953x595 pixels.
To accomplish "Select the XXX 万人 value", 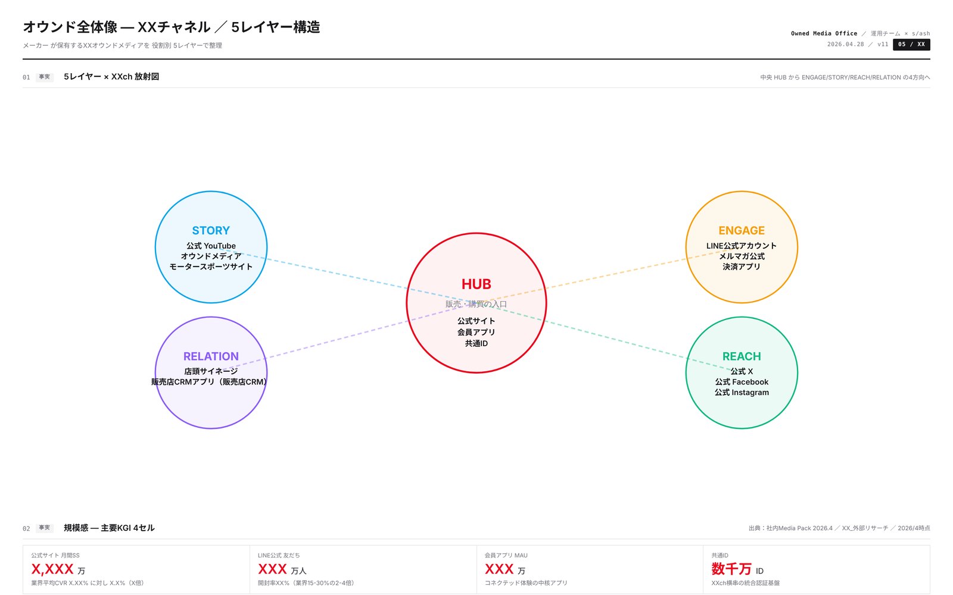I will coord(282,569).
